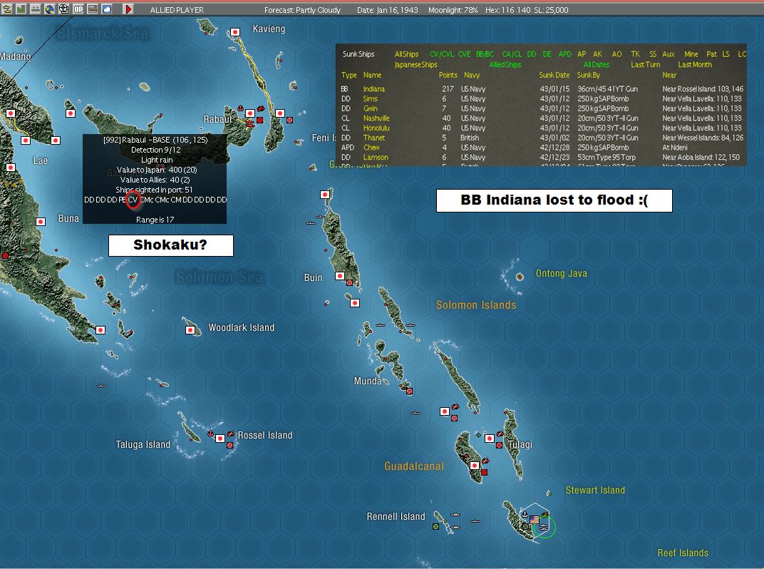Select the Japanese base flag left of Buna
The image size is (764, 569).
tap(41, 222)
